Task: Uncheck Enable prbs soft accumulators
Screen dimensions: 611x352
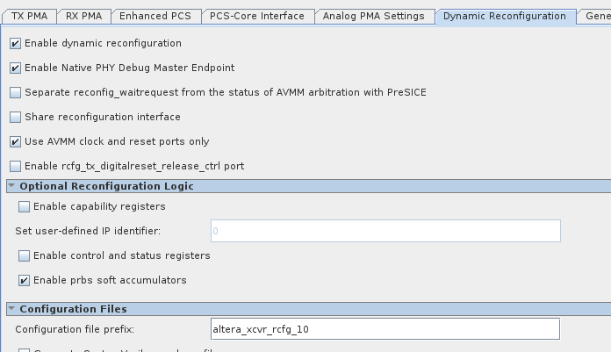Action: point(25,280)
